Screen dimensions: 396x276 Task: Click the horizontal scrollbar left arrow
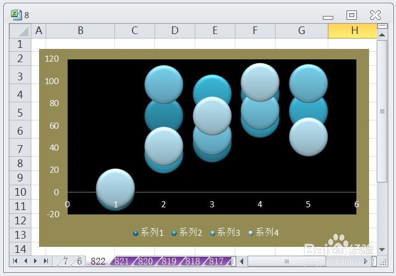(241, 261)
